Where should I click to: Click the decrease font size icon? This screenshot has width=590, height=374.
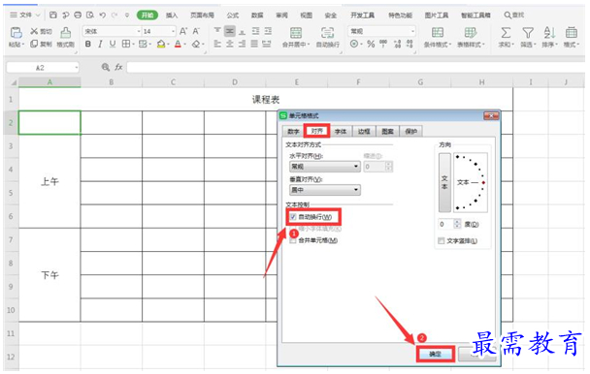coord(196,31)
